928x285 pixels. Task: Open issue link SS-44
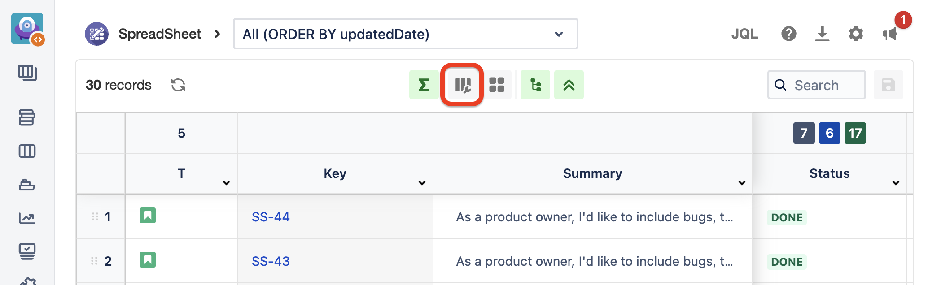(271, 217)
